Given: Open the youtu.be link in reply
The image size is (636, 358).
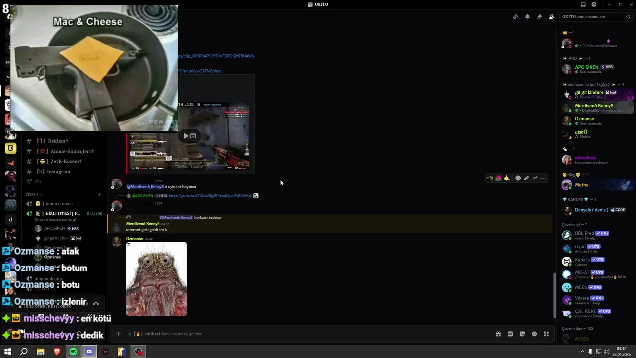Looking at the screenshot, I should coord(210,196).
